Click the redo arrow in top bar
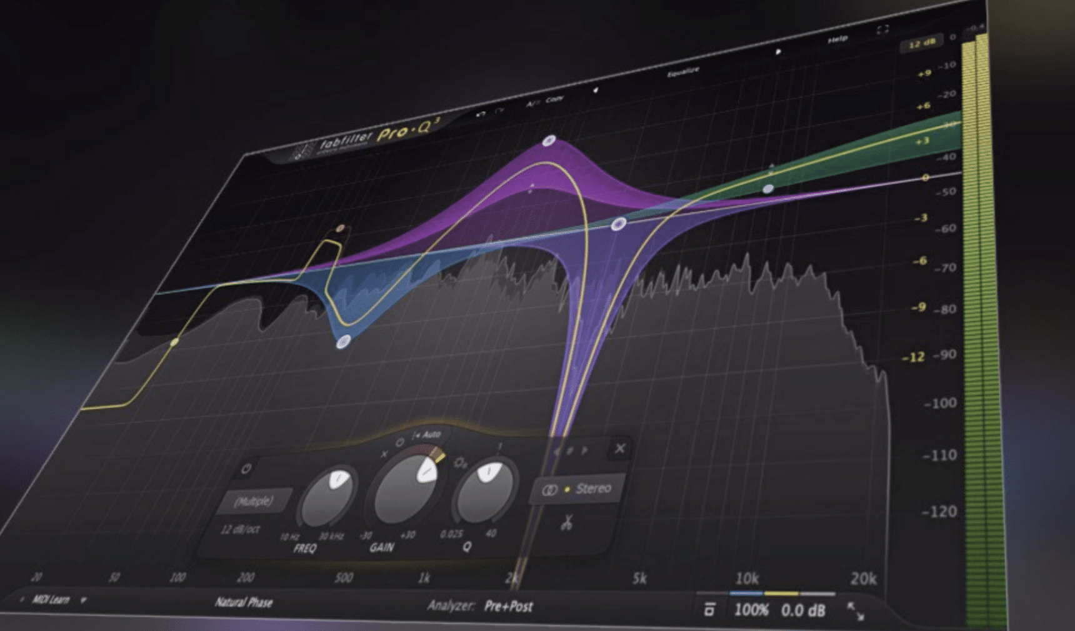The image size is (1075, 631). pos(499,111)
